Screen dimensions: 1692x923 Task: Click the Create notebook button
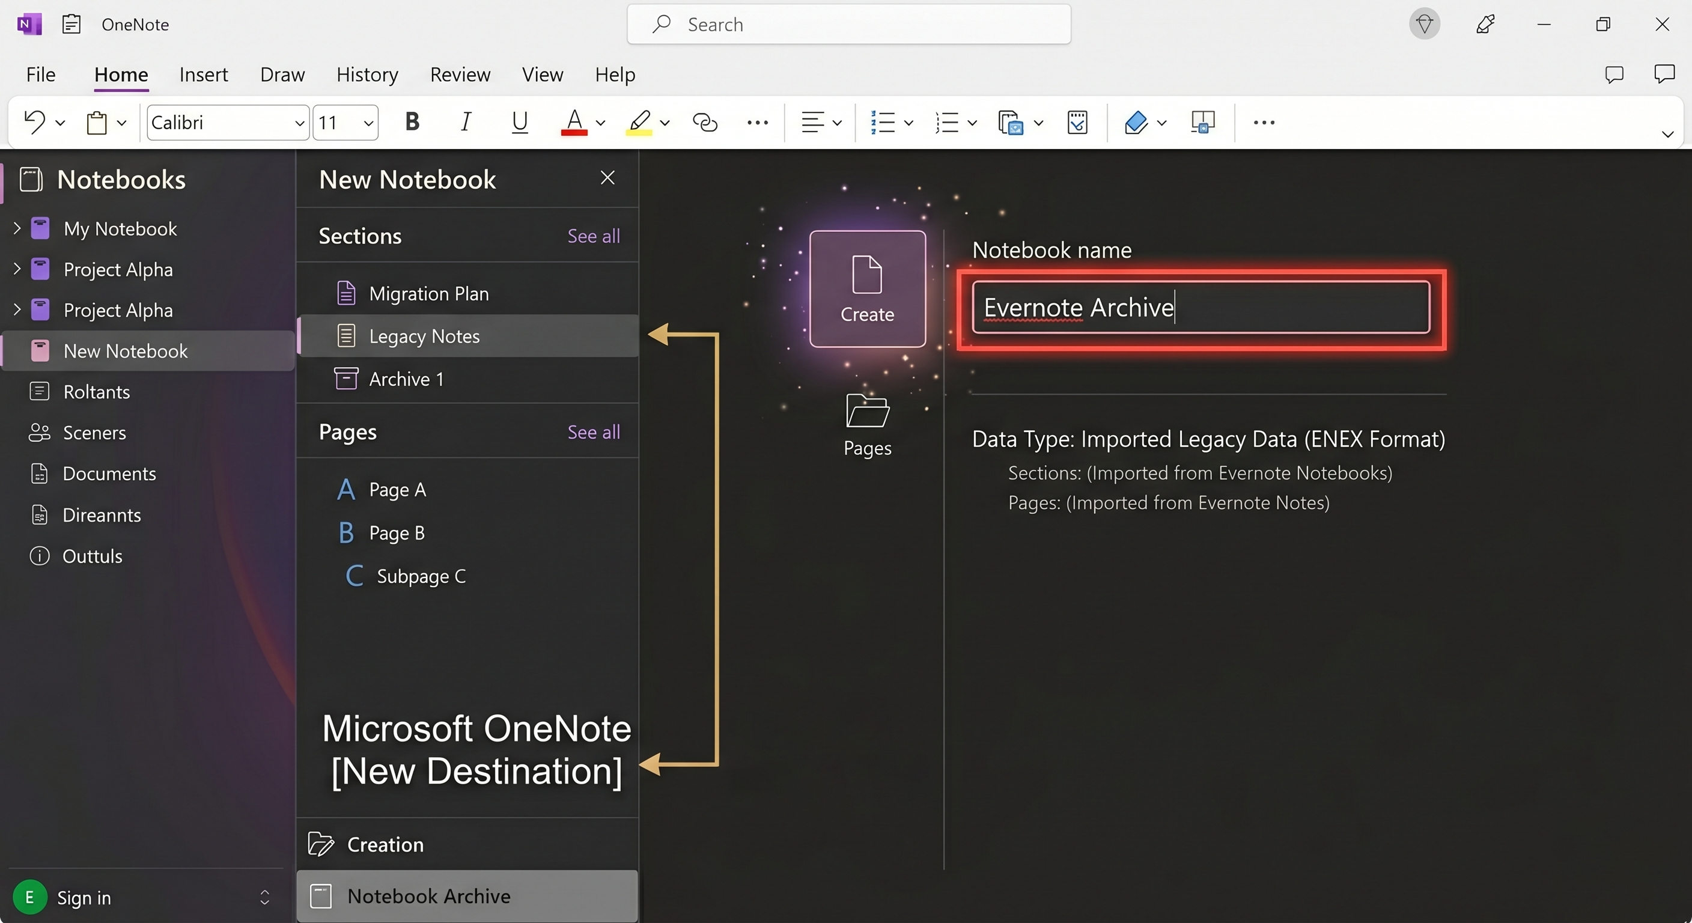point(867,289)
